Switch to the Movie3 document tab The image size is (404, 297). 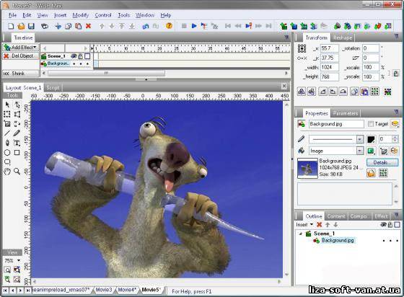(x=104, y=290)
